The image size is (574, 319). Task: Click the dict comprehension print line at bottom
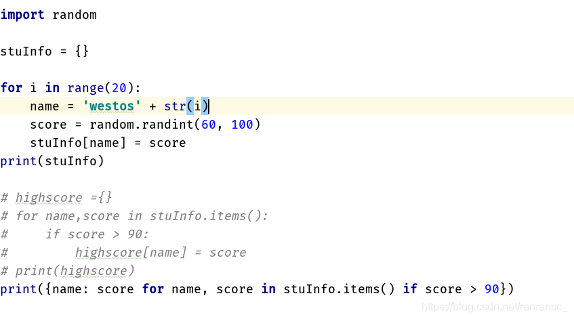(257, 289)
